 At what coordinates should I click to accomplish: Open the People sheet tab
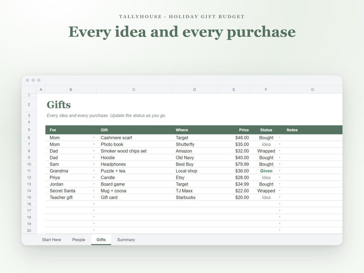point(79,240)
